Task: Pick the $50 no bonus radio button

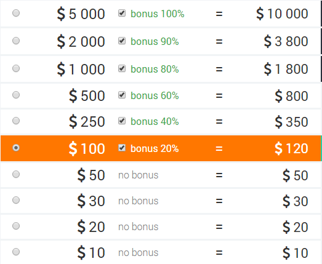Action: coord(16,174)
